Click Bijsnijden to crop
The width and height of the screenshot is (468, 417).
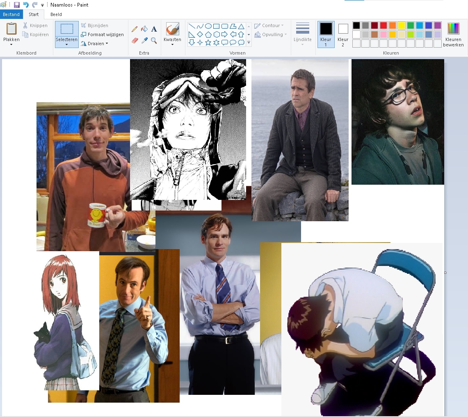pyautogui.click(x=95, y=26)
